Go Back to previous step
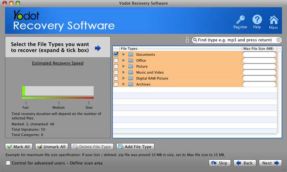 pos(244,163)
